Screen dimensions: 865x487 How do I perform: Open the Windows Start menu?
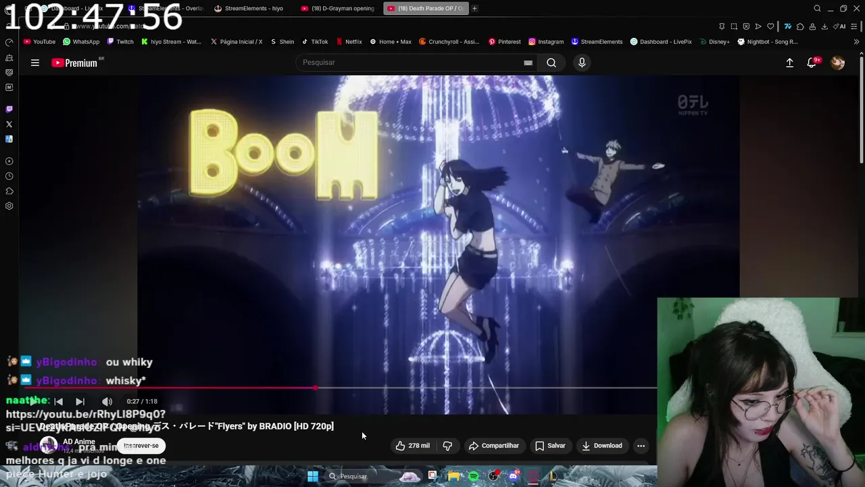(313, 476)
